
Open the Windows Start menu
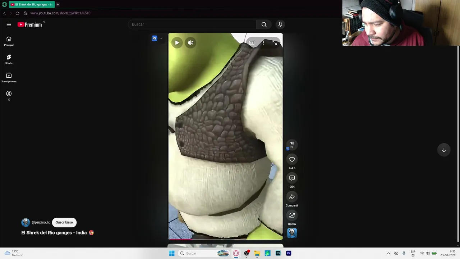172,253
